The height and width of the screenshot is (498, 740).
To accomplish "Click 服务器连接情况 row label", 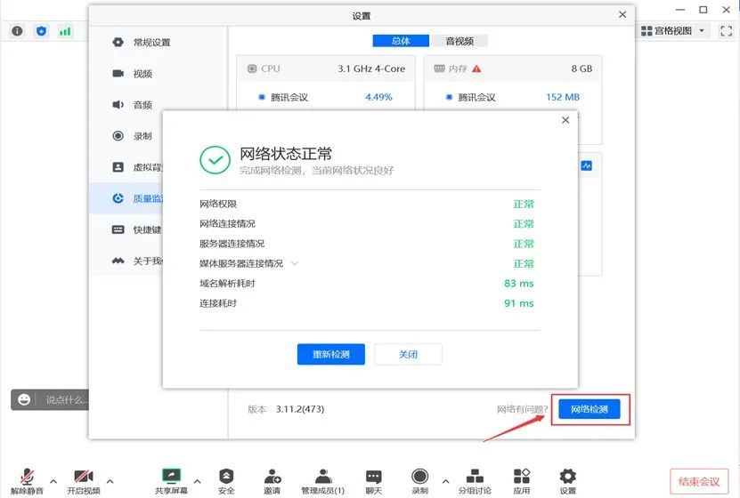I will pos(232,244).
